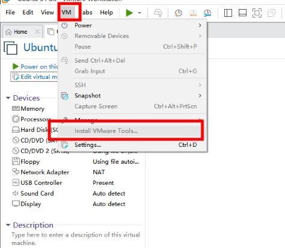The width and height of the screenshot is (285, 248).
Task: Open Settings from the VM menu
Action: click(x=133, y=145)
